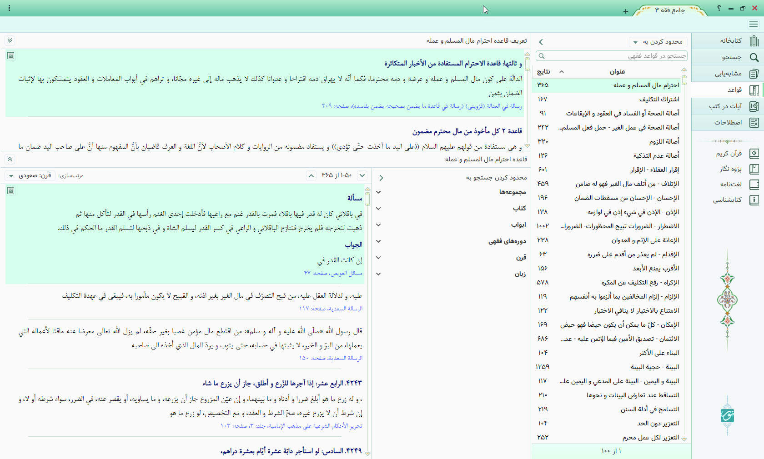The height and width of the screenshot is (459, 764).
Task: Click the results pane vertical scrollbar
Action: [367, 320]
